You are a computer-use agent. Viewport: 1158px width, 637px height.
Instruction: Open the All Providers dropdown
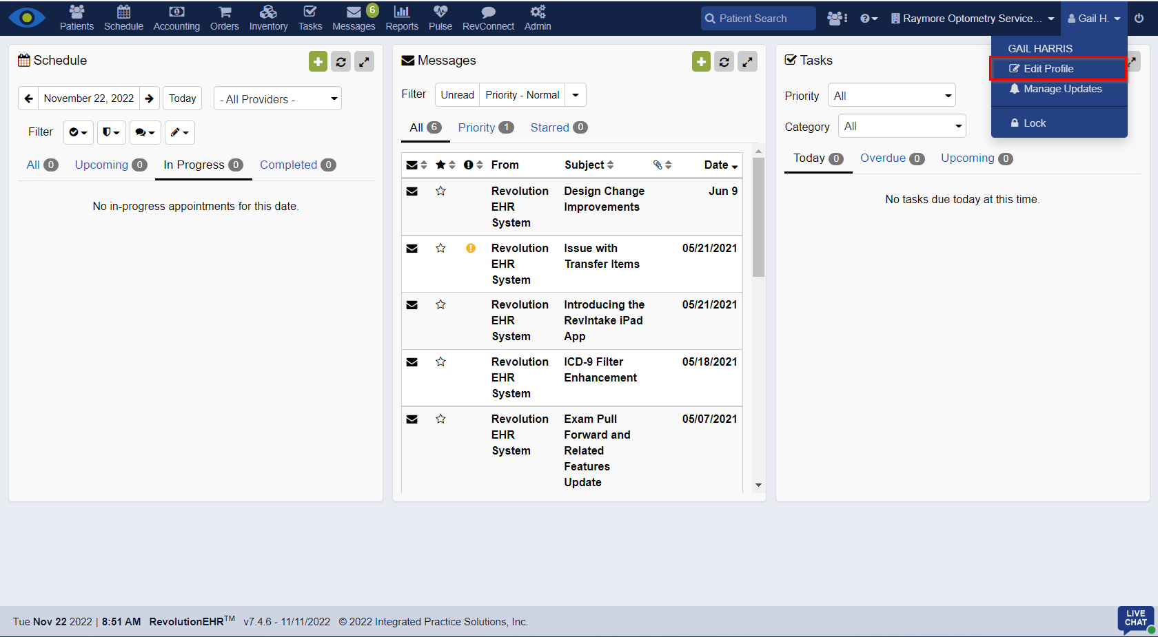tap(278, 98)
